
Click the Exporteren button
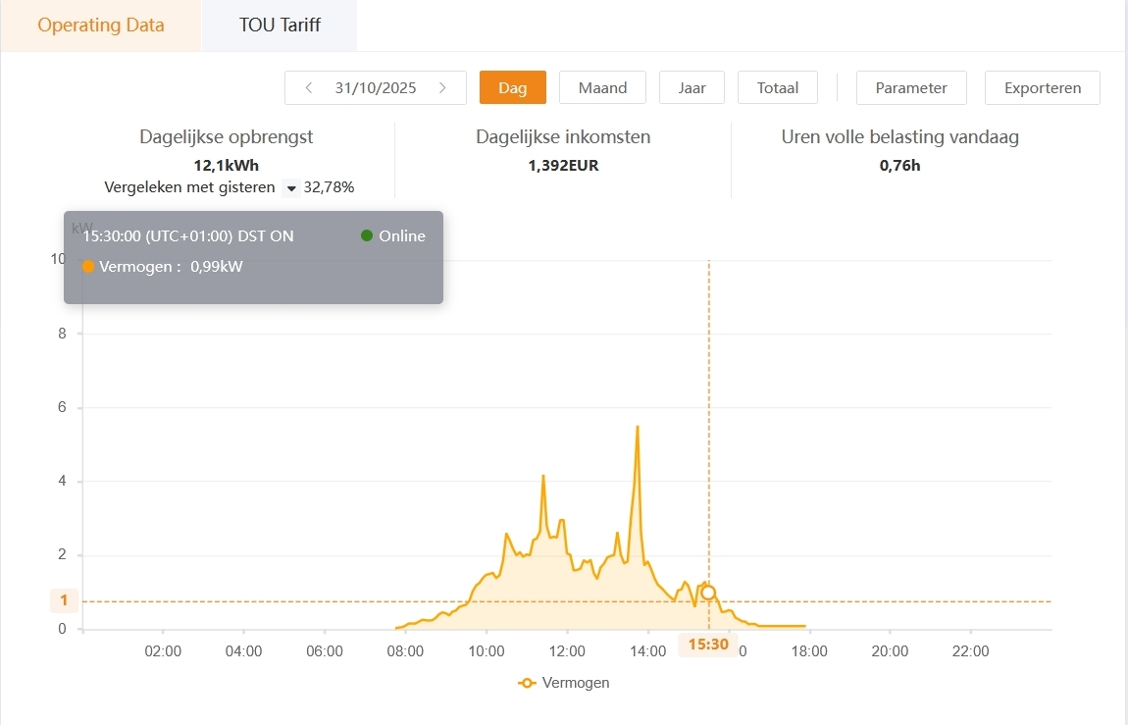coord(1042,88)
